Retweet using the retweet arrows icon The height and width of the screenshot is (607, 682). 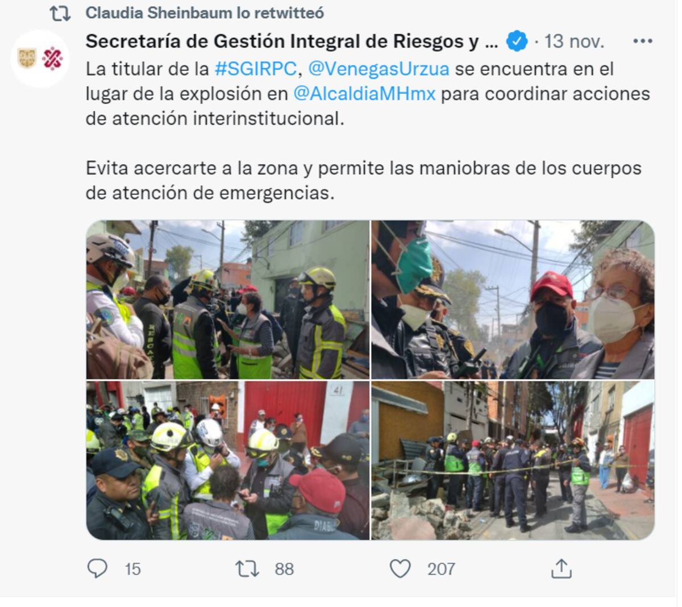click(x=247, y=568)
